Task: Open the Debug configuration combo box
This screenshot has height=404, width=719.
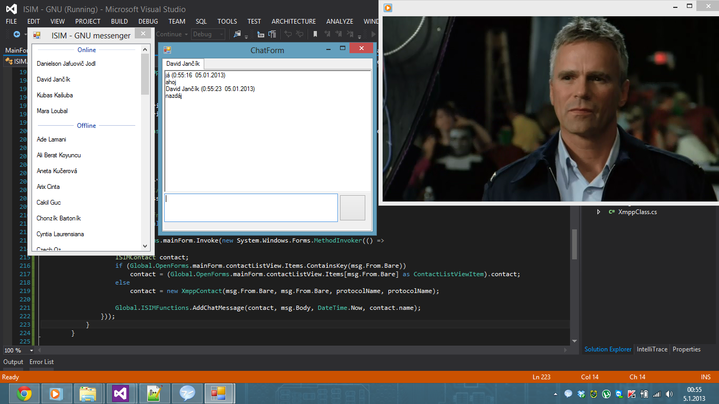Action: coord(208,34)
